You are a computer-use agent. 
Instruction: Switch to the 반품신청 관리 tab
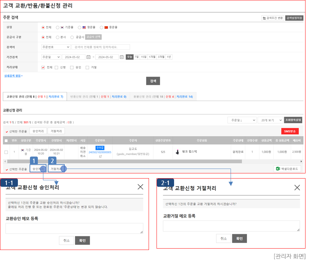[x=98, y=97]
